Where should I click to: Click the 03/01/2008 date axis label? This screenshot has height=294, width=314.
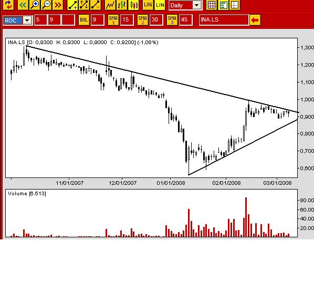coord(277,183)
